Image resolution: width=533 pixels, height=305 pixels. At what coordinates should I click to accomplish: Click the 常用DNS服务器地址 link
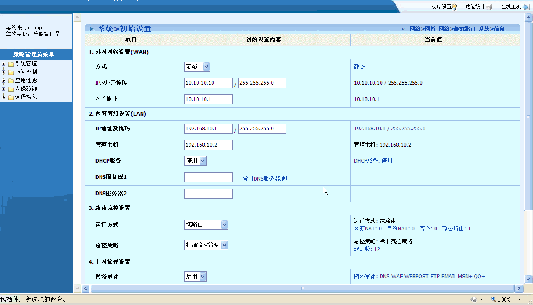point(267,178)
